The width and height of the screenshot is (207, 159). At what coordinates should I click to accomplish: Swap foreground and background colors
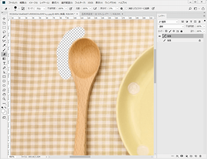coord(5,107)
